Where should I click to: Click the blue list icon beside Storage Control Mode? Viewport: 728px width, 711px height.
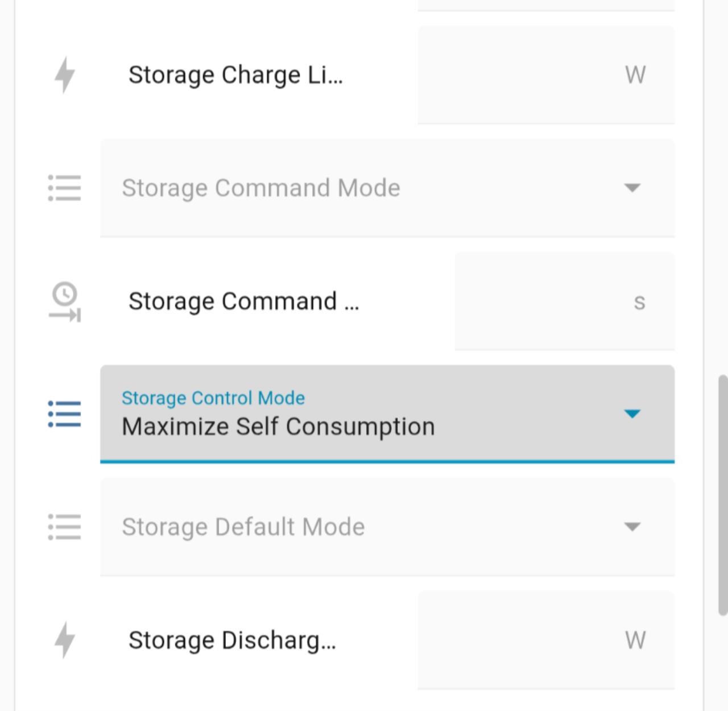tap(65, 414)
